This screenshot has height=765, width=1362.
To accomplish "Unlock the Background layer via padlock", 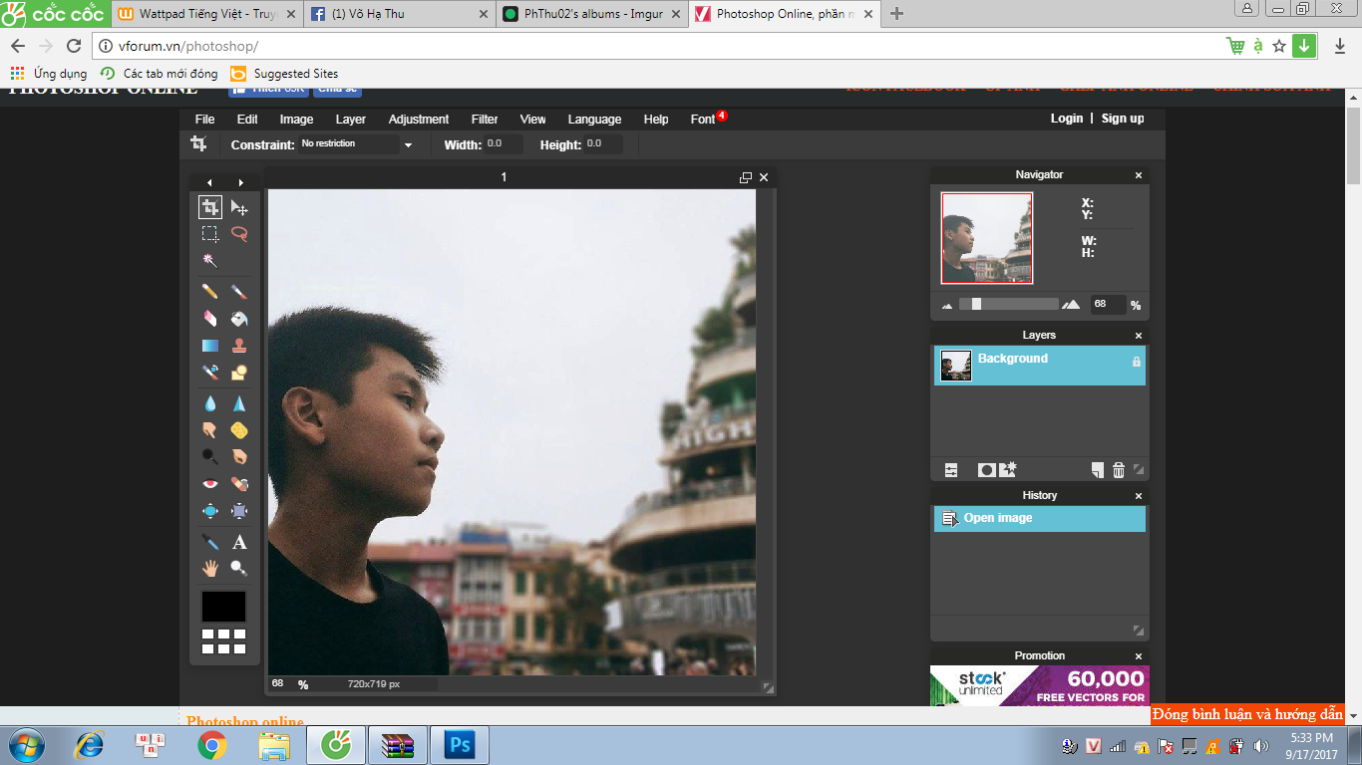I will point(1136,362).
